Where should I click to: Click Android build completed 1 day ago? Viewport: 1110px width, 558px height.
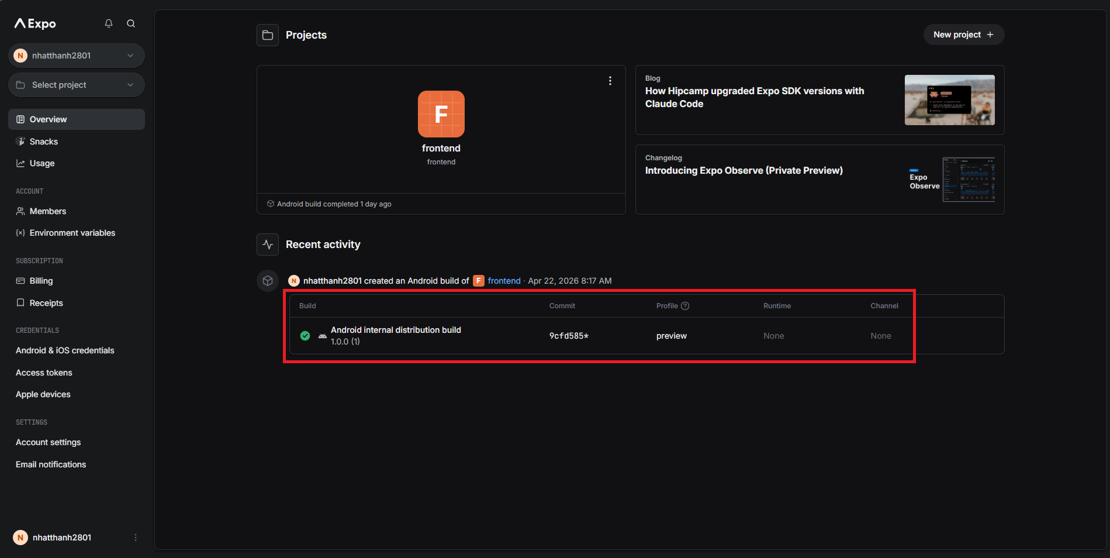pos(334,204)
